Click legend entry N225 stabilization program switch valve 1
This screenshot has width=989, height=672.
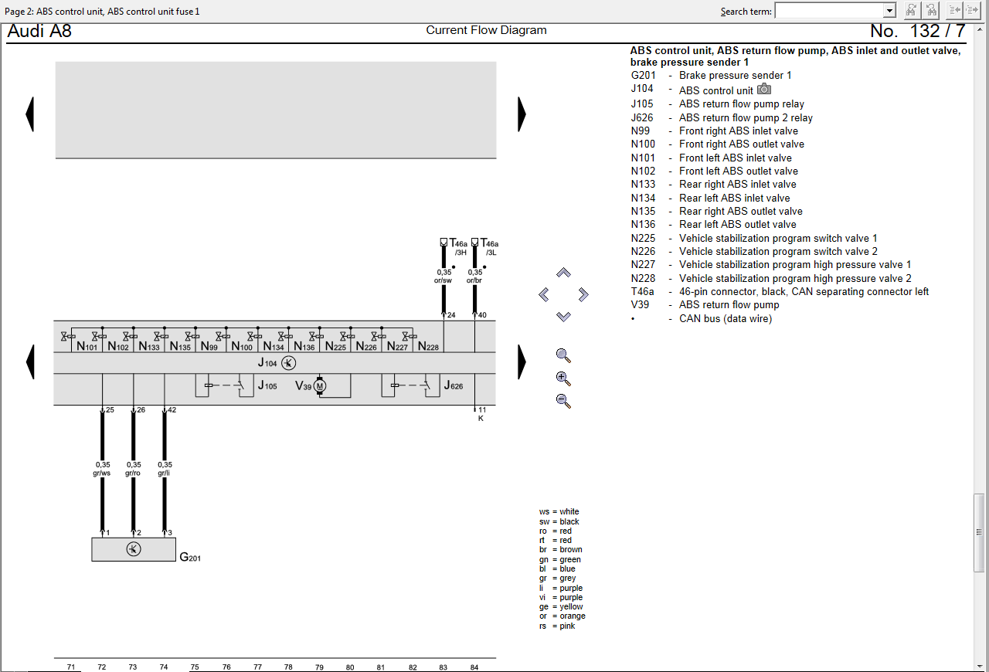pyautogui.click(x=754, y=239)
